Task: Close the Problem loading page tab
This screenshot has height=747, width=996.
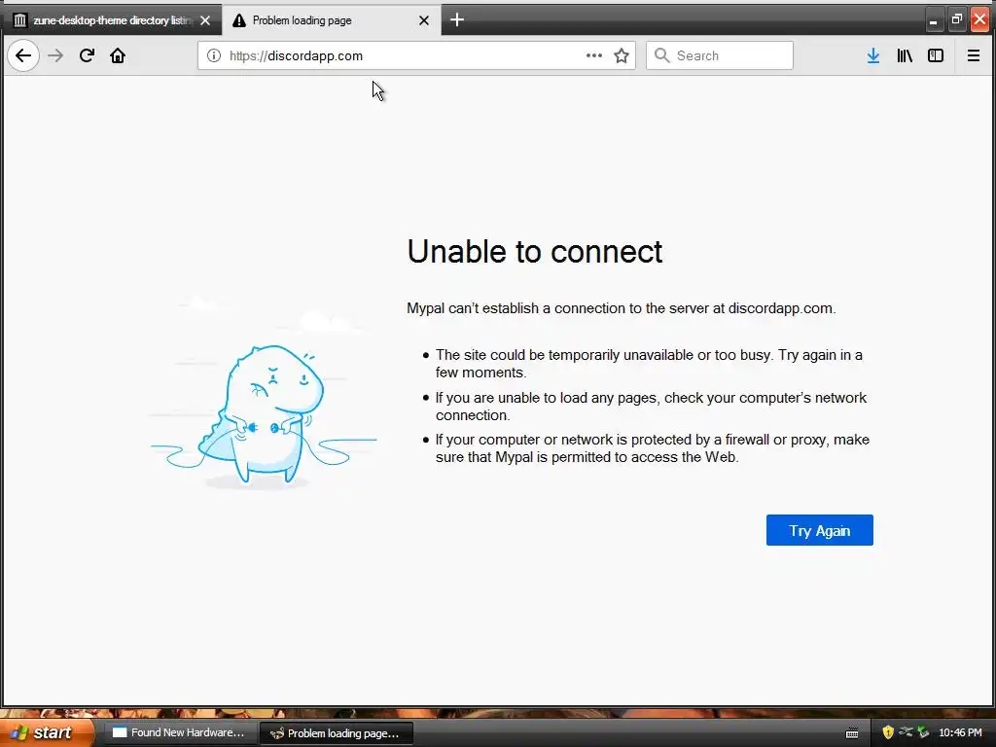Action: [424, 20]
